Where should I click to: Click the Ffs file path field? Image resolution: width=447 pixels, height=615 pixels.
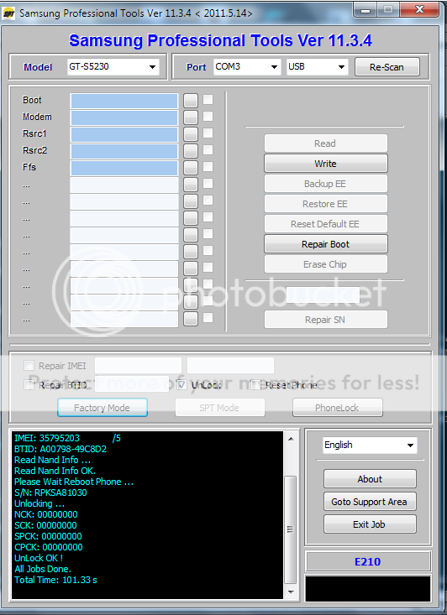pyautogui.click(x=124, y=168)
